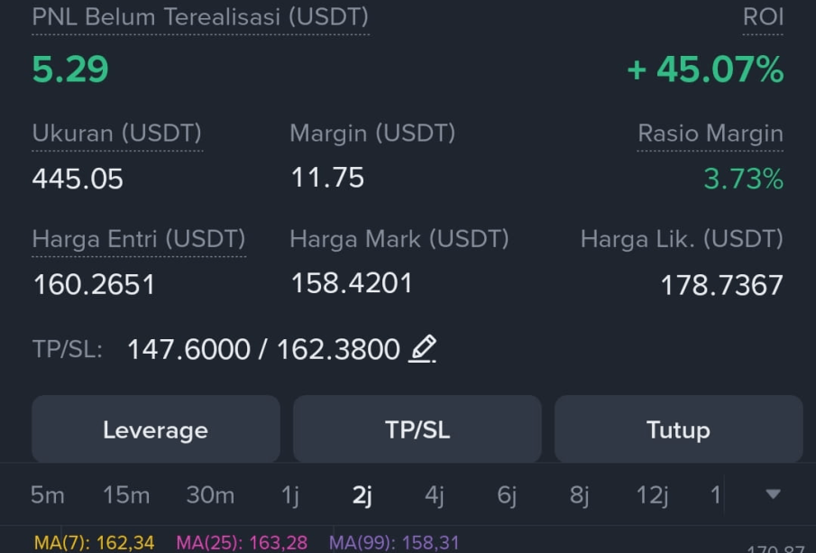Switch to the 1j timeframe
This screenshot has height=553, width=816.
[x=289, y=496]
